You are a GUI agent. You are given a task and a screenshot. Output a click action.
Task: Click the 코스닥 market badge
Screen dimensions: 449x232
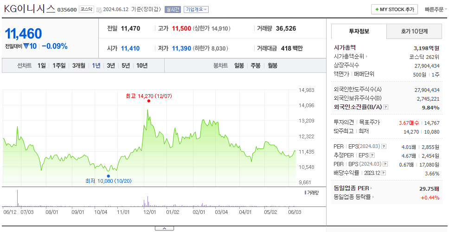tap(86, 9)
